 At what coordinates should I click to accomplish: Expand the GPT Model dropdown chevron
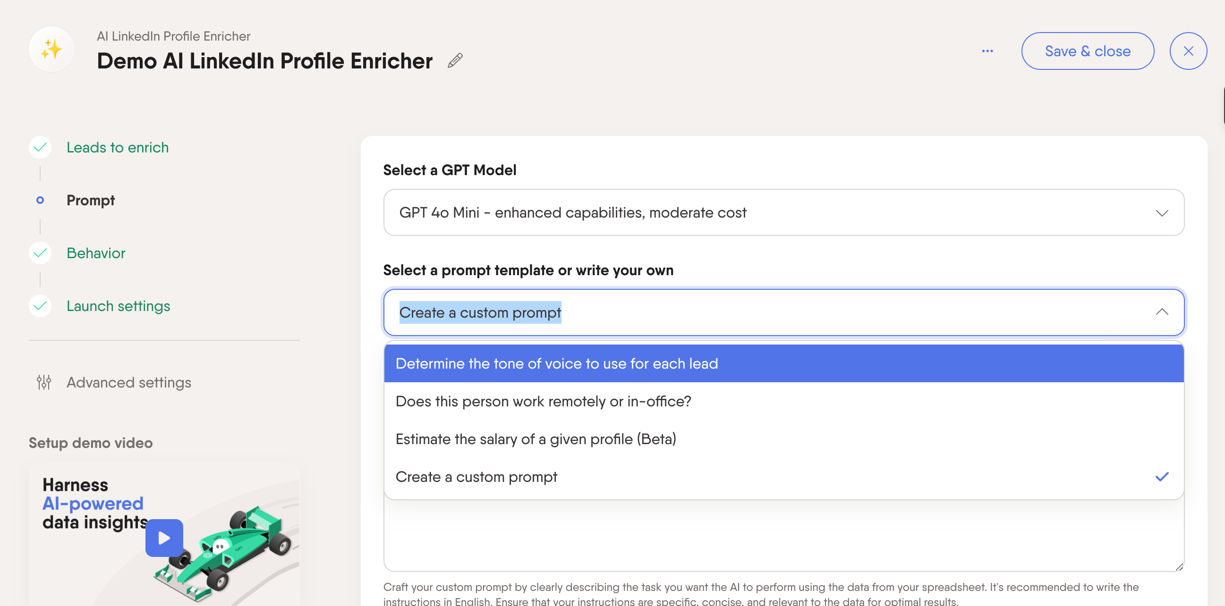click(1162, 213)
